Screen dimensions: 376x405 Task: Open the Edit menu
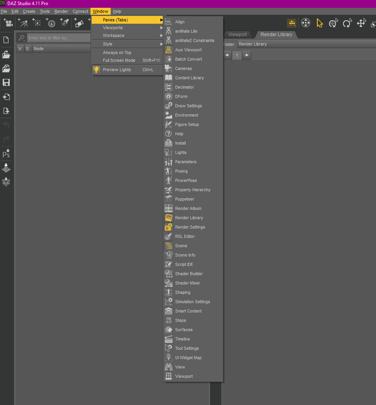click(15, 11)
